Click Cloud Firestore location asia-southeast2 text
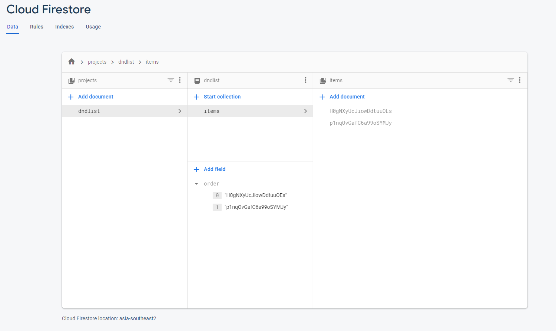The width and height of the screenshot is (556, 331). pos(109,318)
